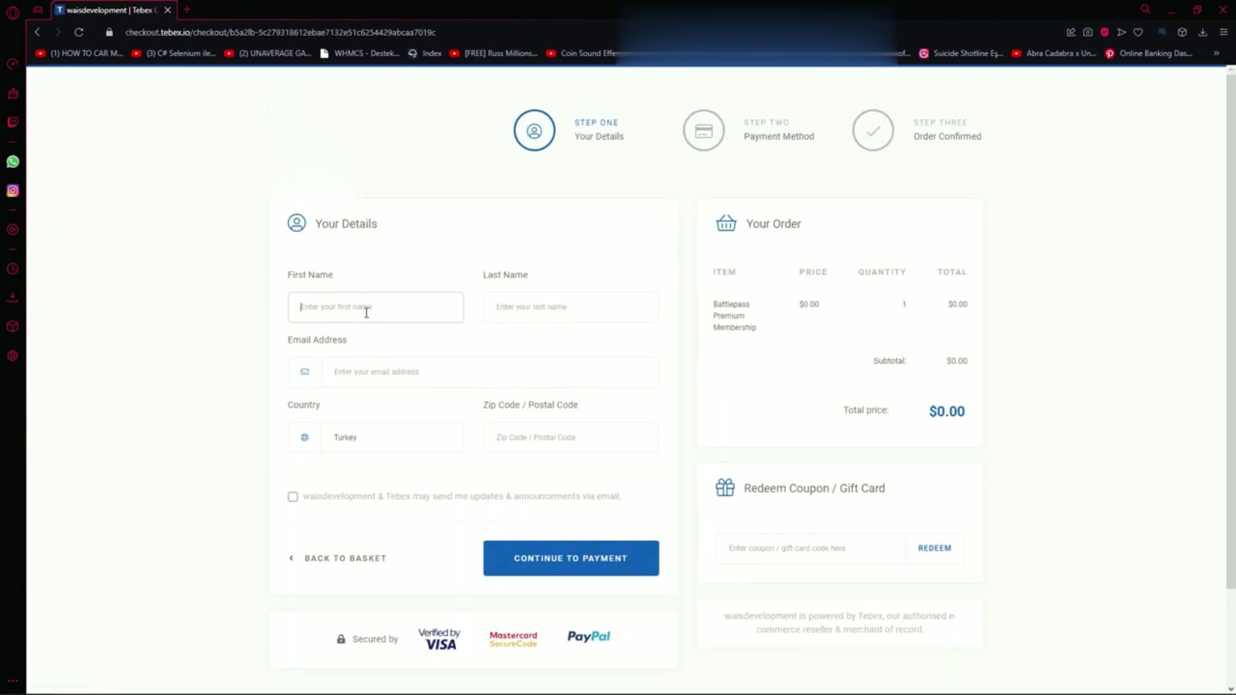This screenshot has height=695, width=1236.
Task: Focus the coupon / gift card code field
Action: pyautogui.click(x=810, y=548)
